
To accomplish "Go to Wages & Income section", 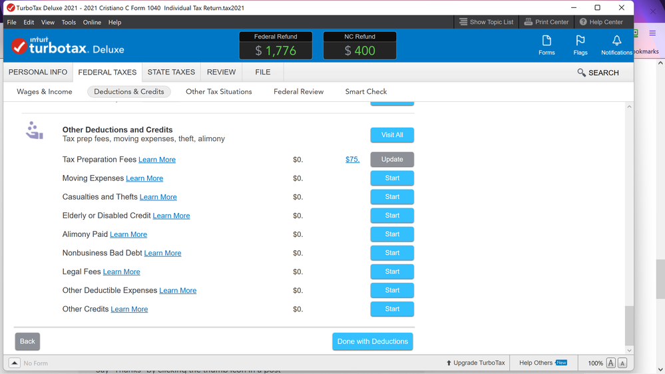I will tap(45, 92).
